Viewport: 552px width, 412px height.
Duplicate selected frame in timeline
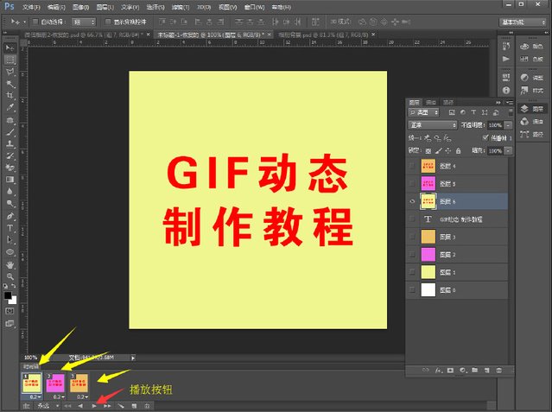coord(134,406)
